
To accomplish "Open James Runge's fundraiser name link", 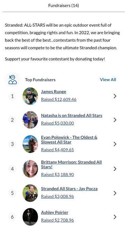I will 53,92.
